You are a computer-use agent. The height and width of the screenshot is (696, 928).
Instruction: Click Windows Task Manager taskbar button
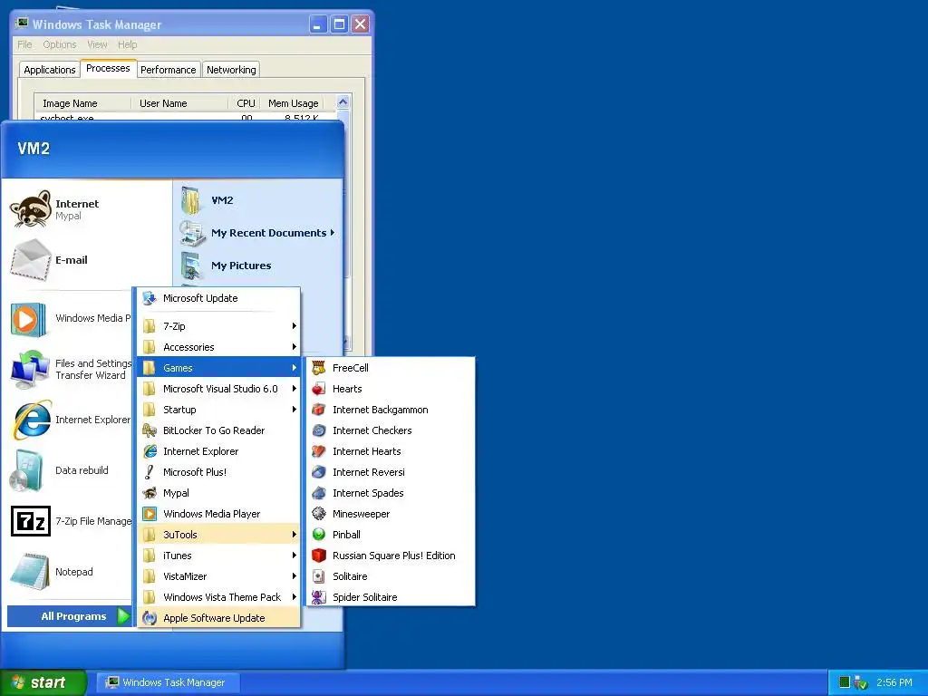click(168, 682)
